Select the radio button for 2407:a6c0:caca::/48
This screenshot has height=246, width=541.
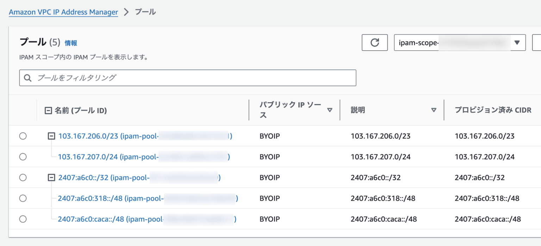point(23,219)
